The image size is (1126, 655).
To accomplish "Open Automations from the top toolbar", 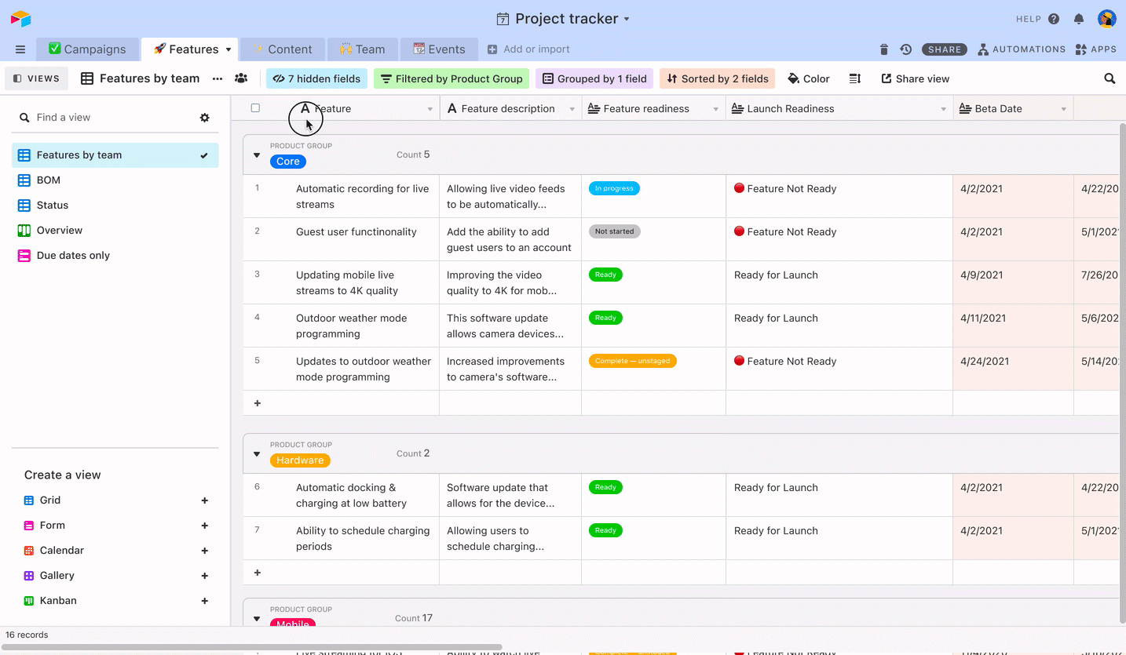I will [1022, 49].
